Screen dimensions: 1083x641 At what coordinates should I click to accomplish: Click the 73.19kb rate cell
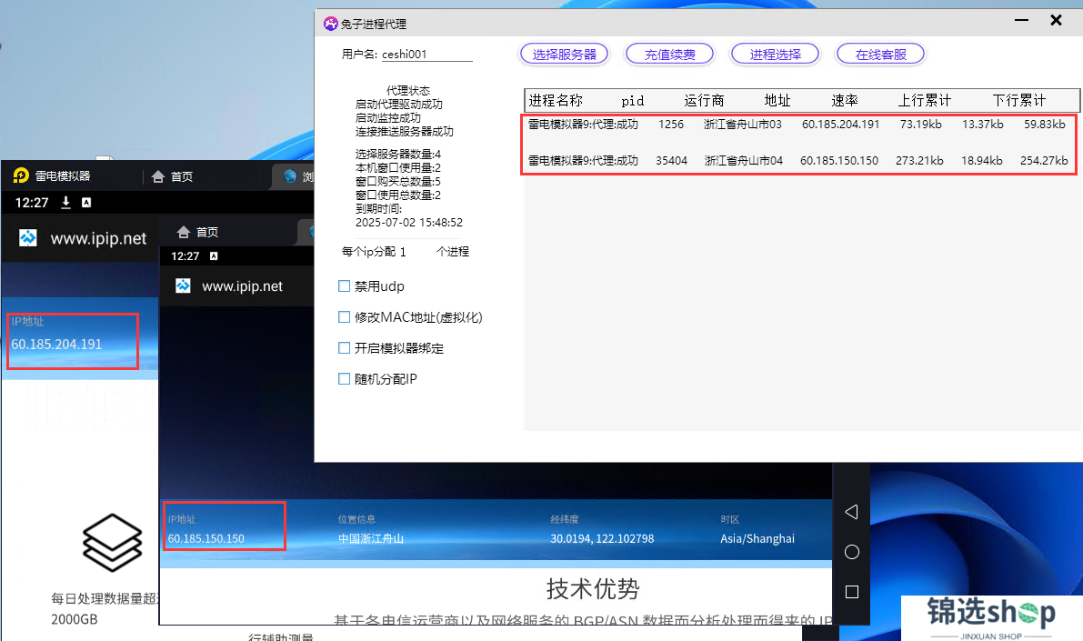(x=921, y=125)
